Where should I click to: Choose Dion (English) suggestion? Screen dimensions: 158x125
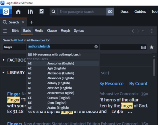click(63, 103)
